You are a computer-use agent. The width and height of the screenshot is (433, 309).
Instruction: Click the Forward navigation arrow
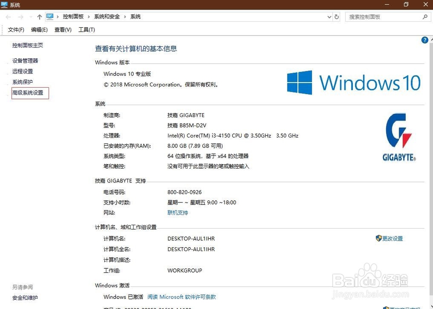click(21, 17)
